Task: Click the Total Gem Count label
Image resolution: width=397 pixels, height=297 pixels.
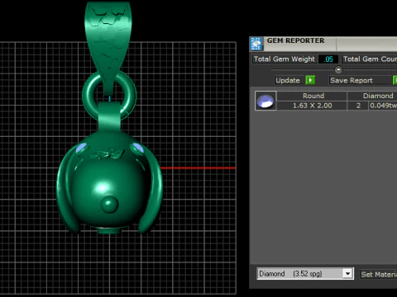Action: point(370,59)
